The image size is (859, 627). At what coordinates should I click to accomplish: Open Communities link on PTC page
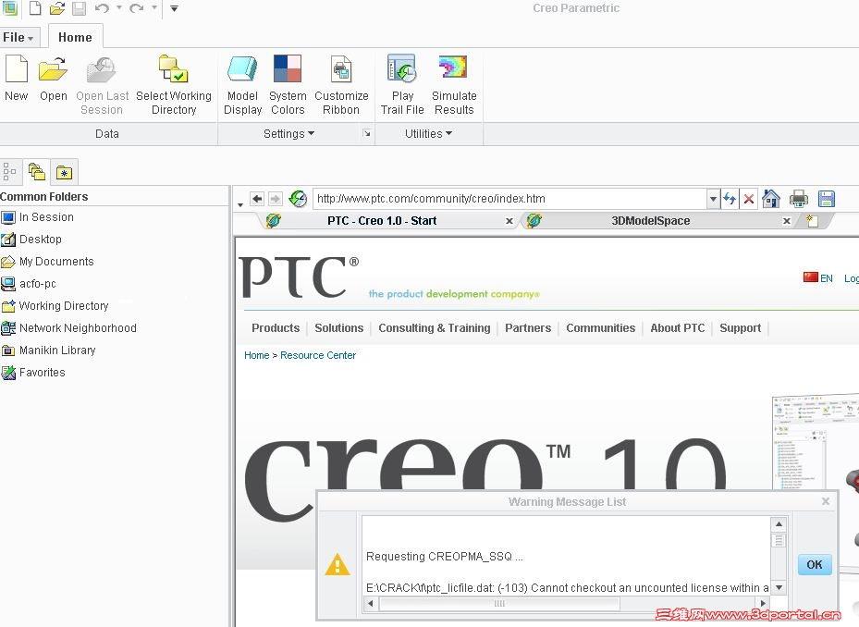point(601,327)
